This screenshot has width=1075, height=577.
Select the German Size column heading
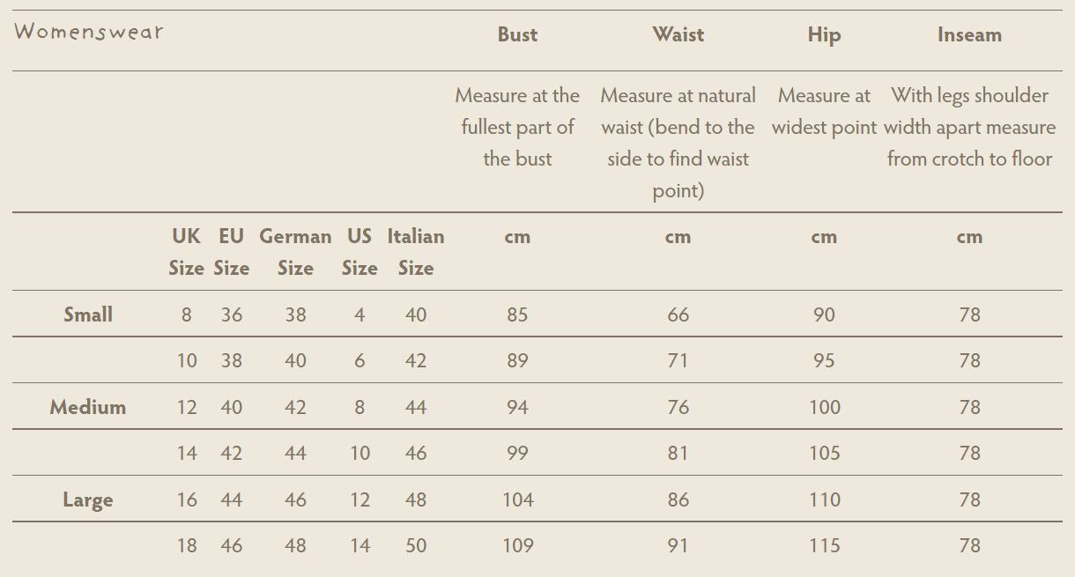[295, 252]
